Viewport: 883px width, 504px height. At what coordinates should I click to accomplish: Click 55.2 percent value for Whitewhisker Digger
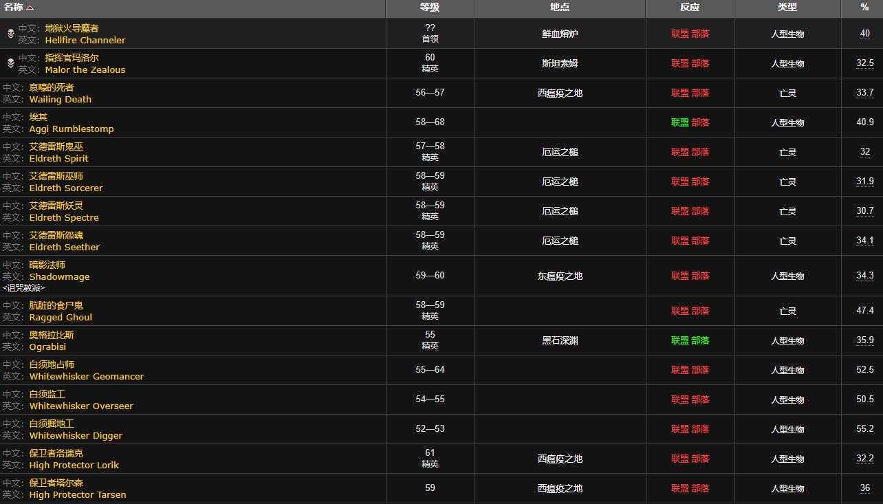864,429
